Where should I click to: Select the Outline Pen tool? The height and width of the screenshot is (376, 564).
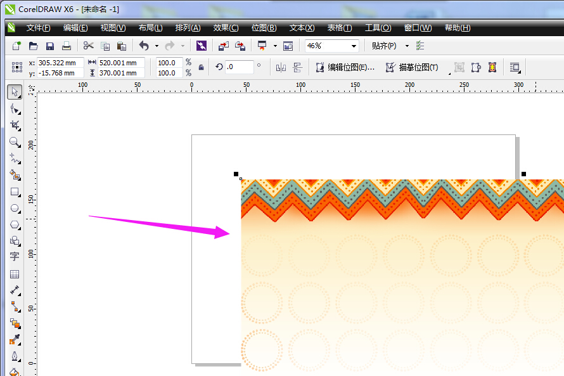pyautogui.click(x=15, y=356)
